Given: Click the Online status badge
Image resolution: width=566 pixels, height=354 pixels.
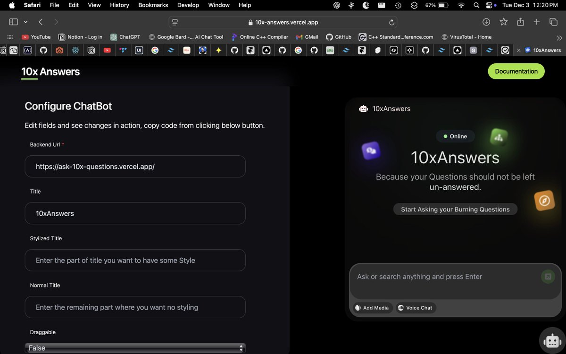Looking at the screenshot, I should [x=455, y=136].
